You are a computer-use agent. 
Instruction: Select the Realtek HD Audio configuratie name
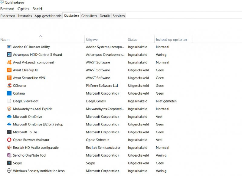click(36, 148)
